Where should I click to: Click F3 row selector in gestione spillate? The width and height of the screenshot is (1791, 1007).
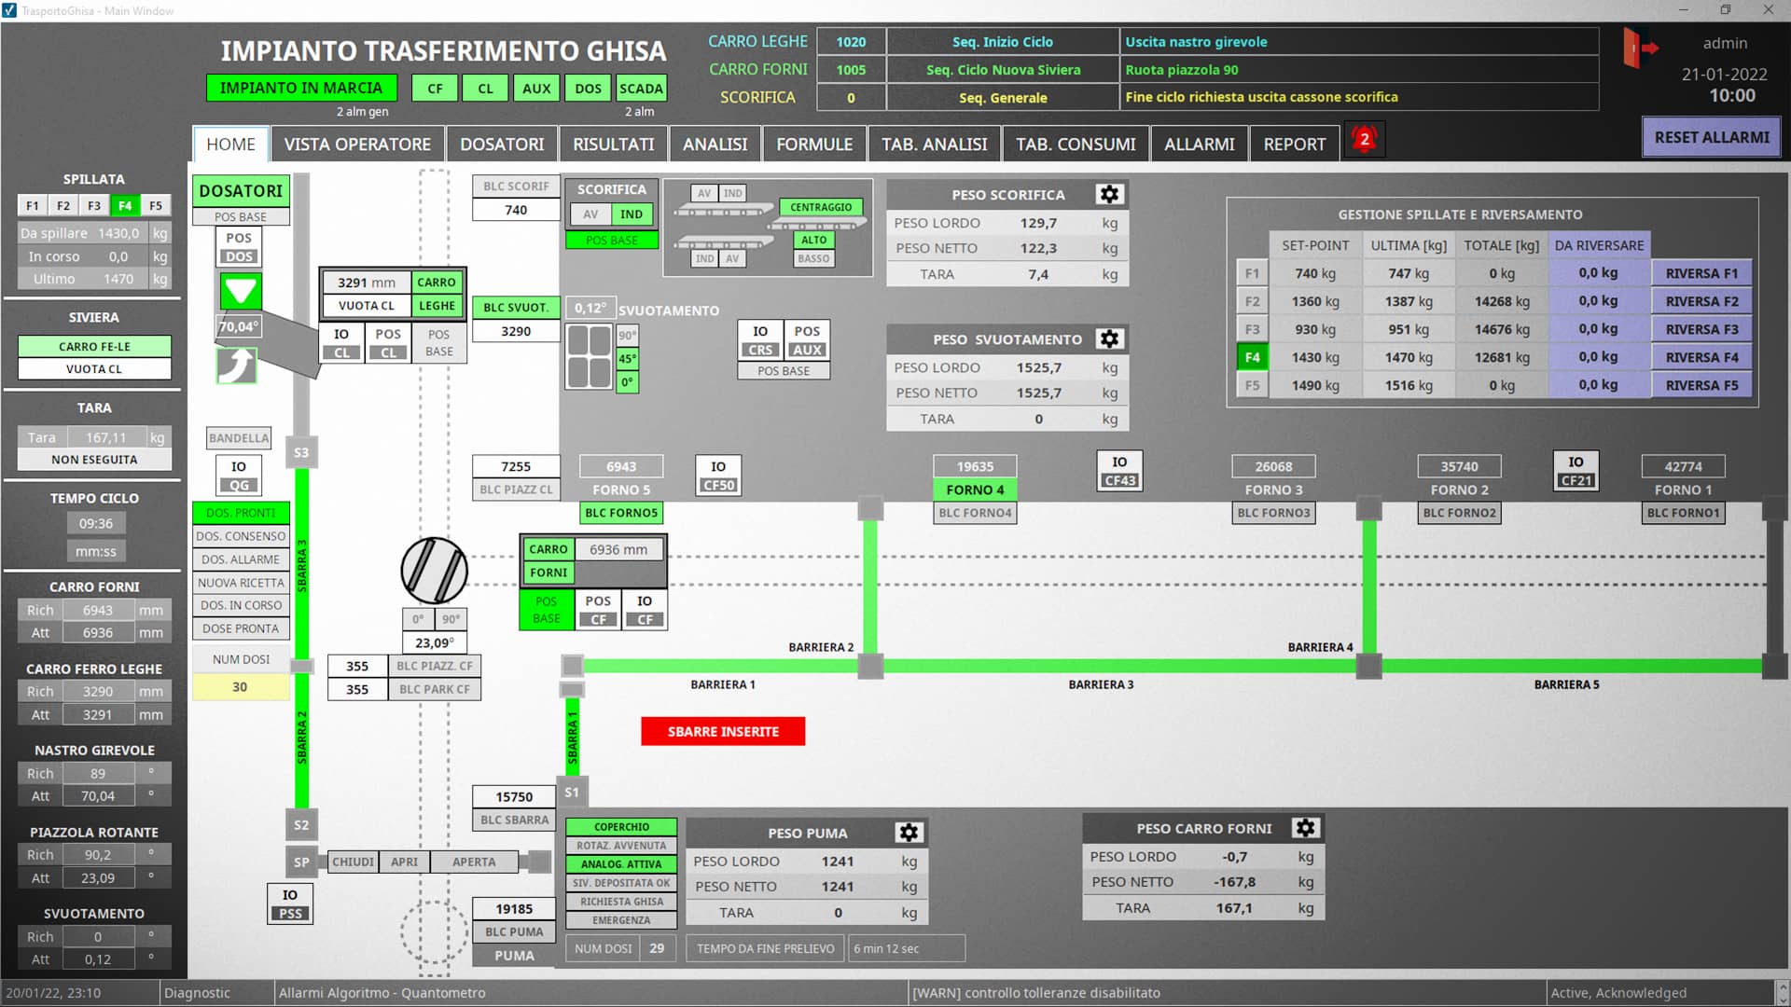tap(1252, 329)
